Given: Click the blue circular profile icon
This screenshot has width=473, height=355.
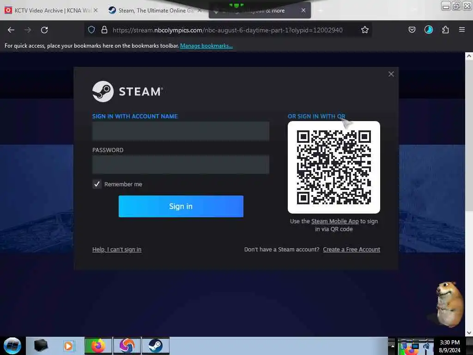Looking at the screenshot, I should [428, 30].
